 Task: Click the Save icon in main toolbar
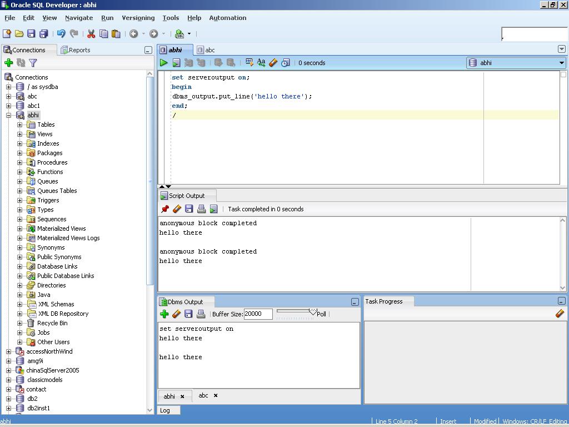click(x=31, y=34)
